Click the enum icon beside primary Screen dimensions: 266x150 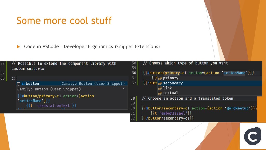160,78
